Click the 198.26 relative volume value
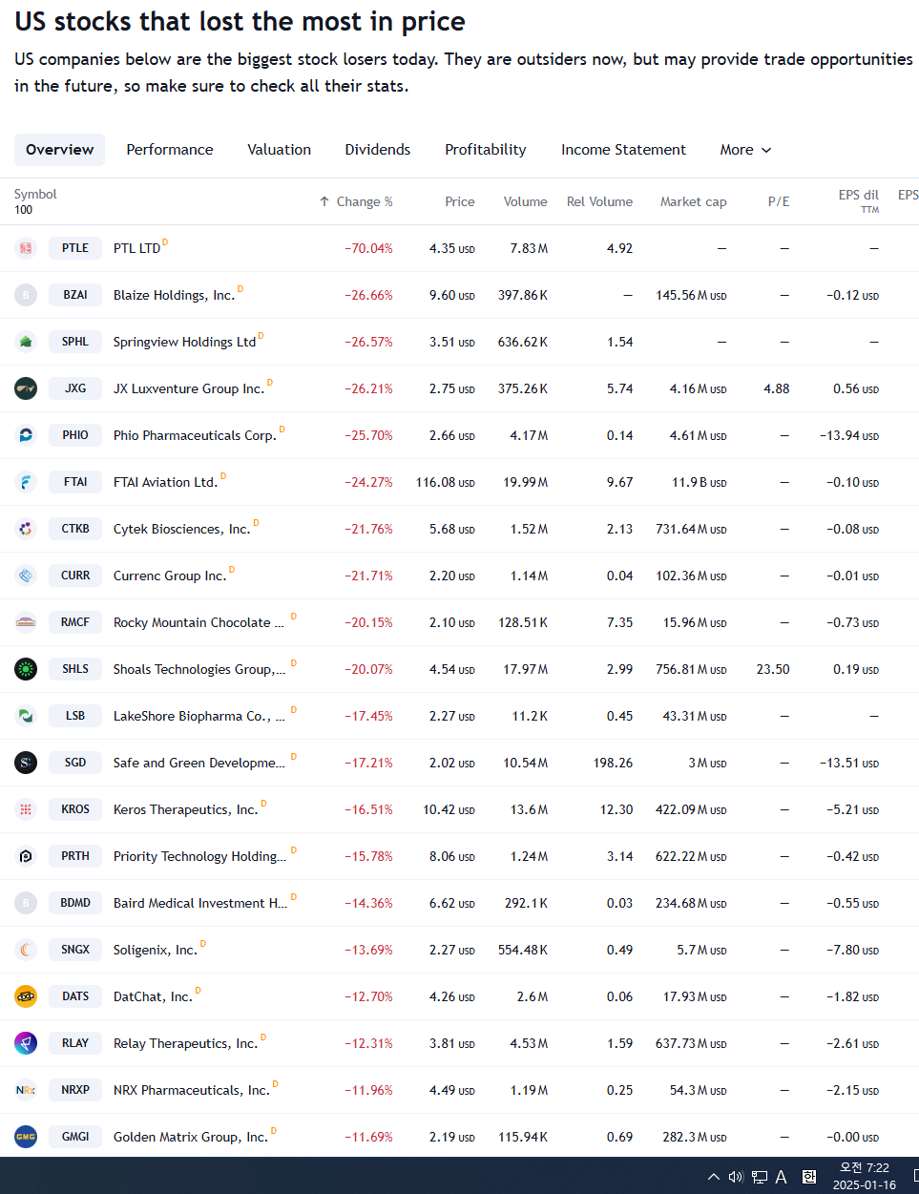This screenshot has height=1194, width=919. (613, 763)
